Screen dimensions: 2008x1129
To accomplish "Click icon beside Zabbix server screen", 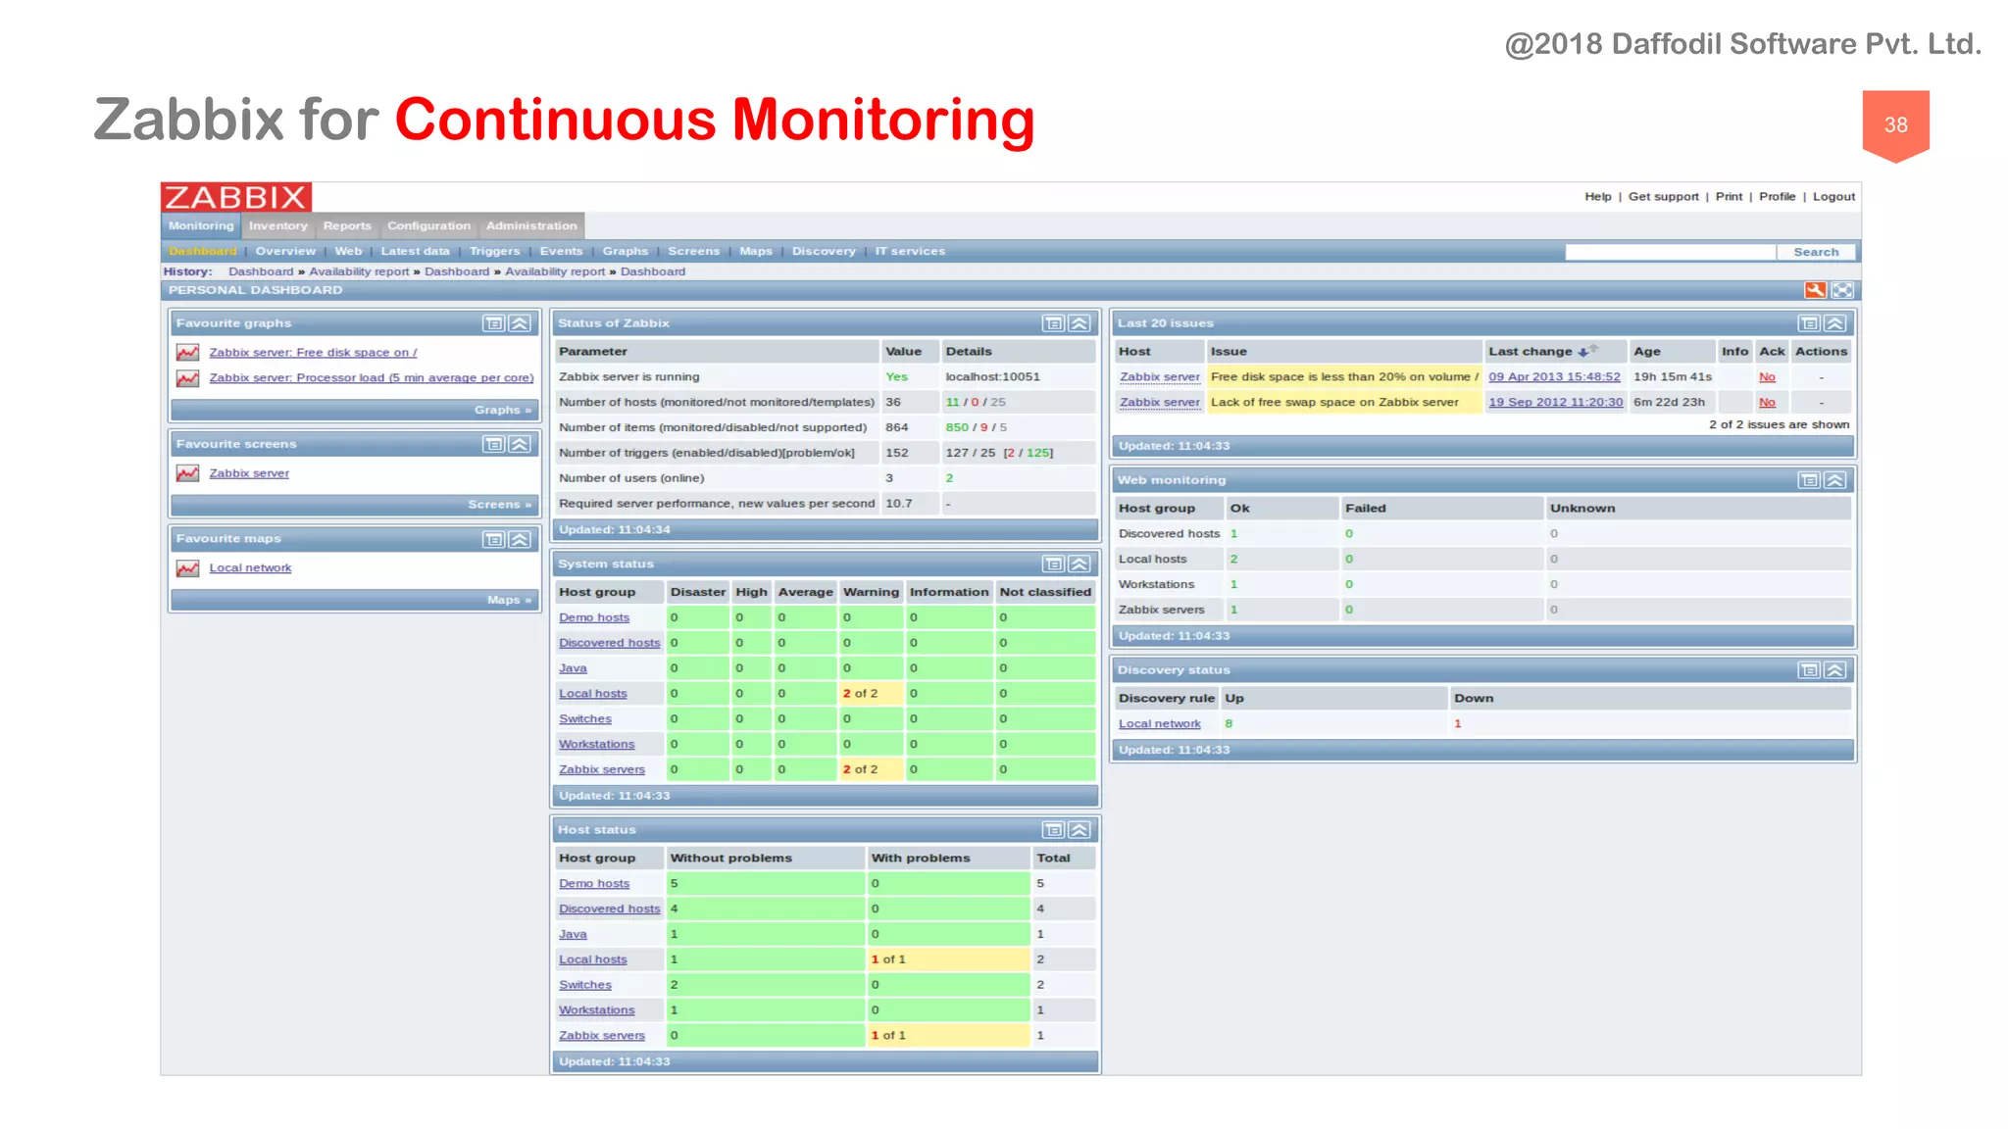I will (187, 473).
